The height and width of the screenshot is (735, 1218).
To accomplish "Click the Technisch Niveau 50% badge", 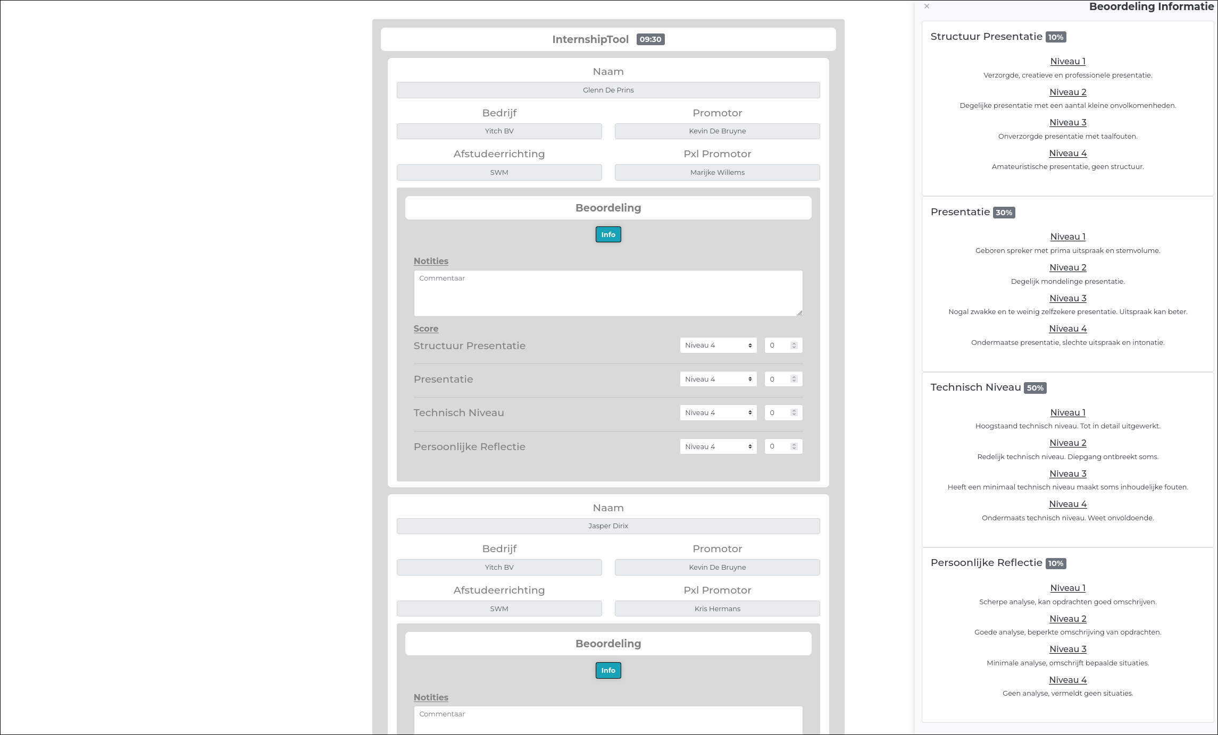I will 1035,388.
